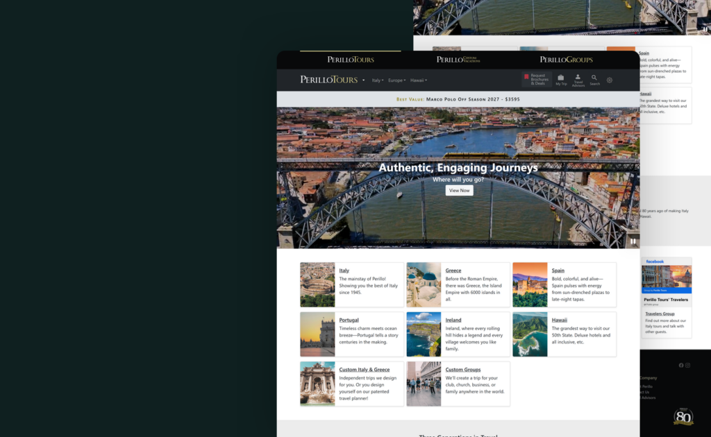Screen dimensions: 711x437
Task: Click Facebook icon in background window footer
Action: pyautogui.click(x=681, y=366)
